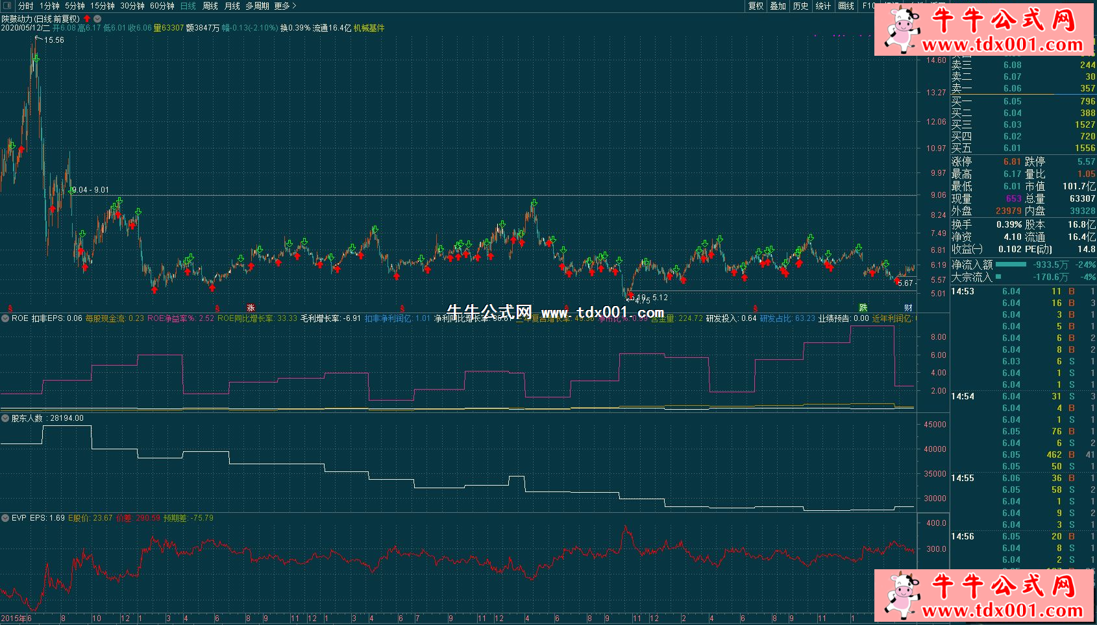Expand the 股东人数 indicator panel menu
The height and width of the screenshot is (625, 1097).
tap(5, 418)
